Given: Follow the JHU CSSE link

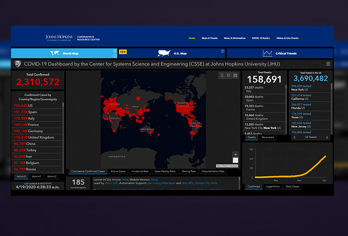Looking at the screenshot, I should point(111,183).
